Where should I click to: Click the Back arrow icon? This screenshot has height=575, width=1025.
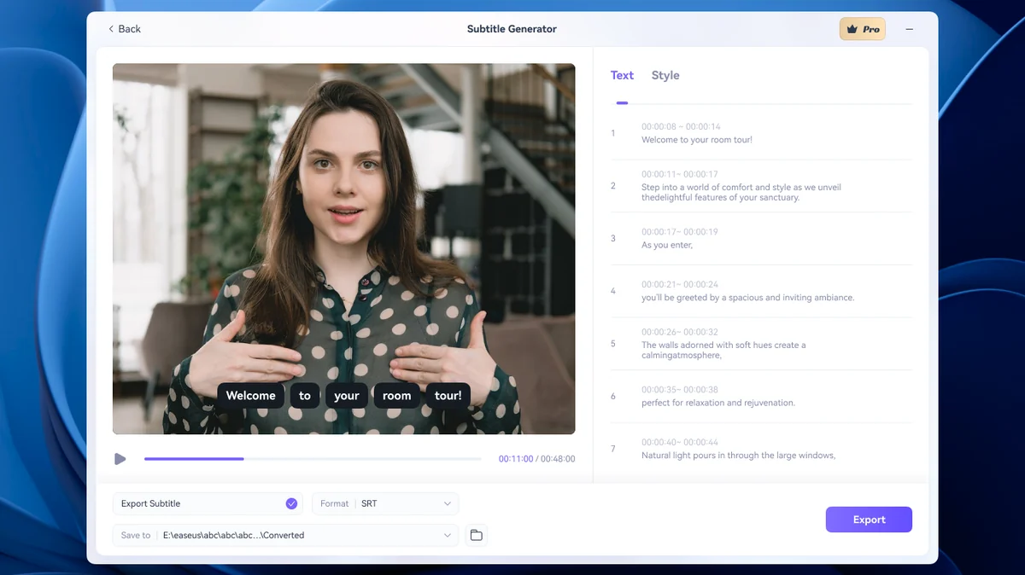tap(111, 29)
